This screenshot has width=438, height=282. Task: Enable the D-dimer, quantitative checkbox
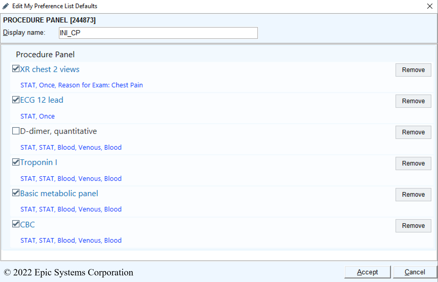[16, 131]
